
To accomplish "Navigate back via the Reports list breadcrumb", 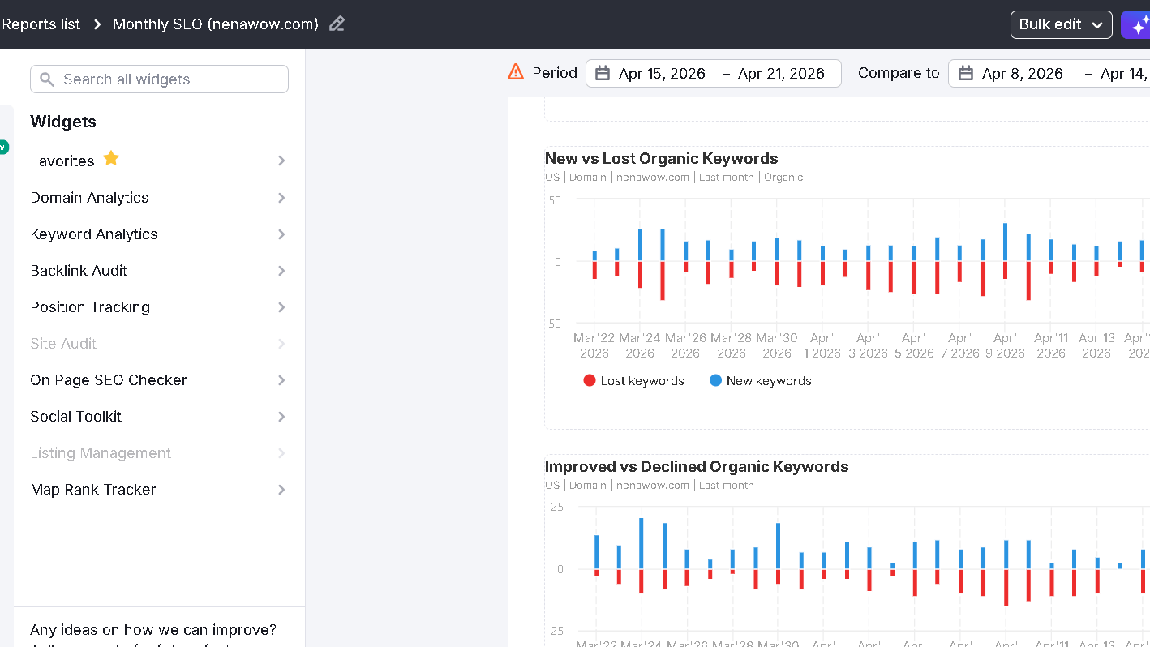I will (x=41, y=24).
